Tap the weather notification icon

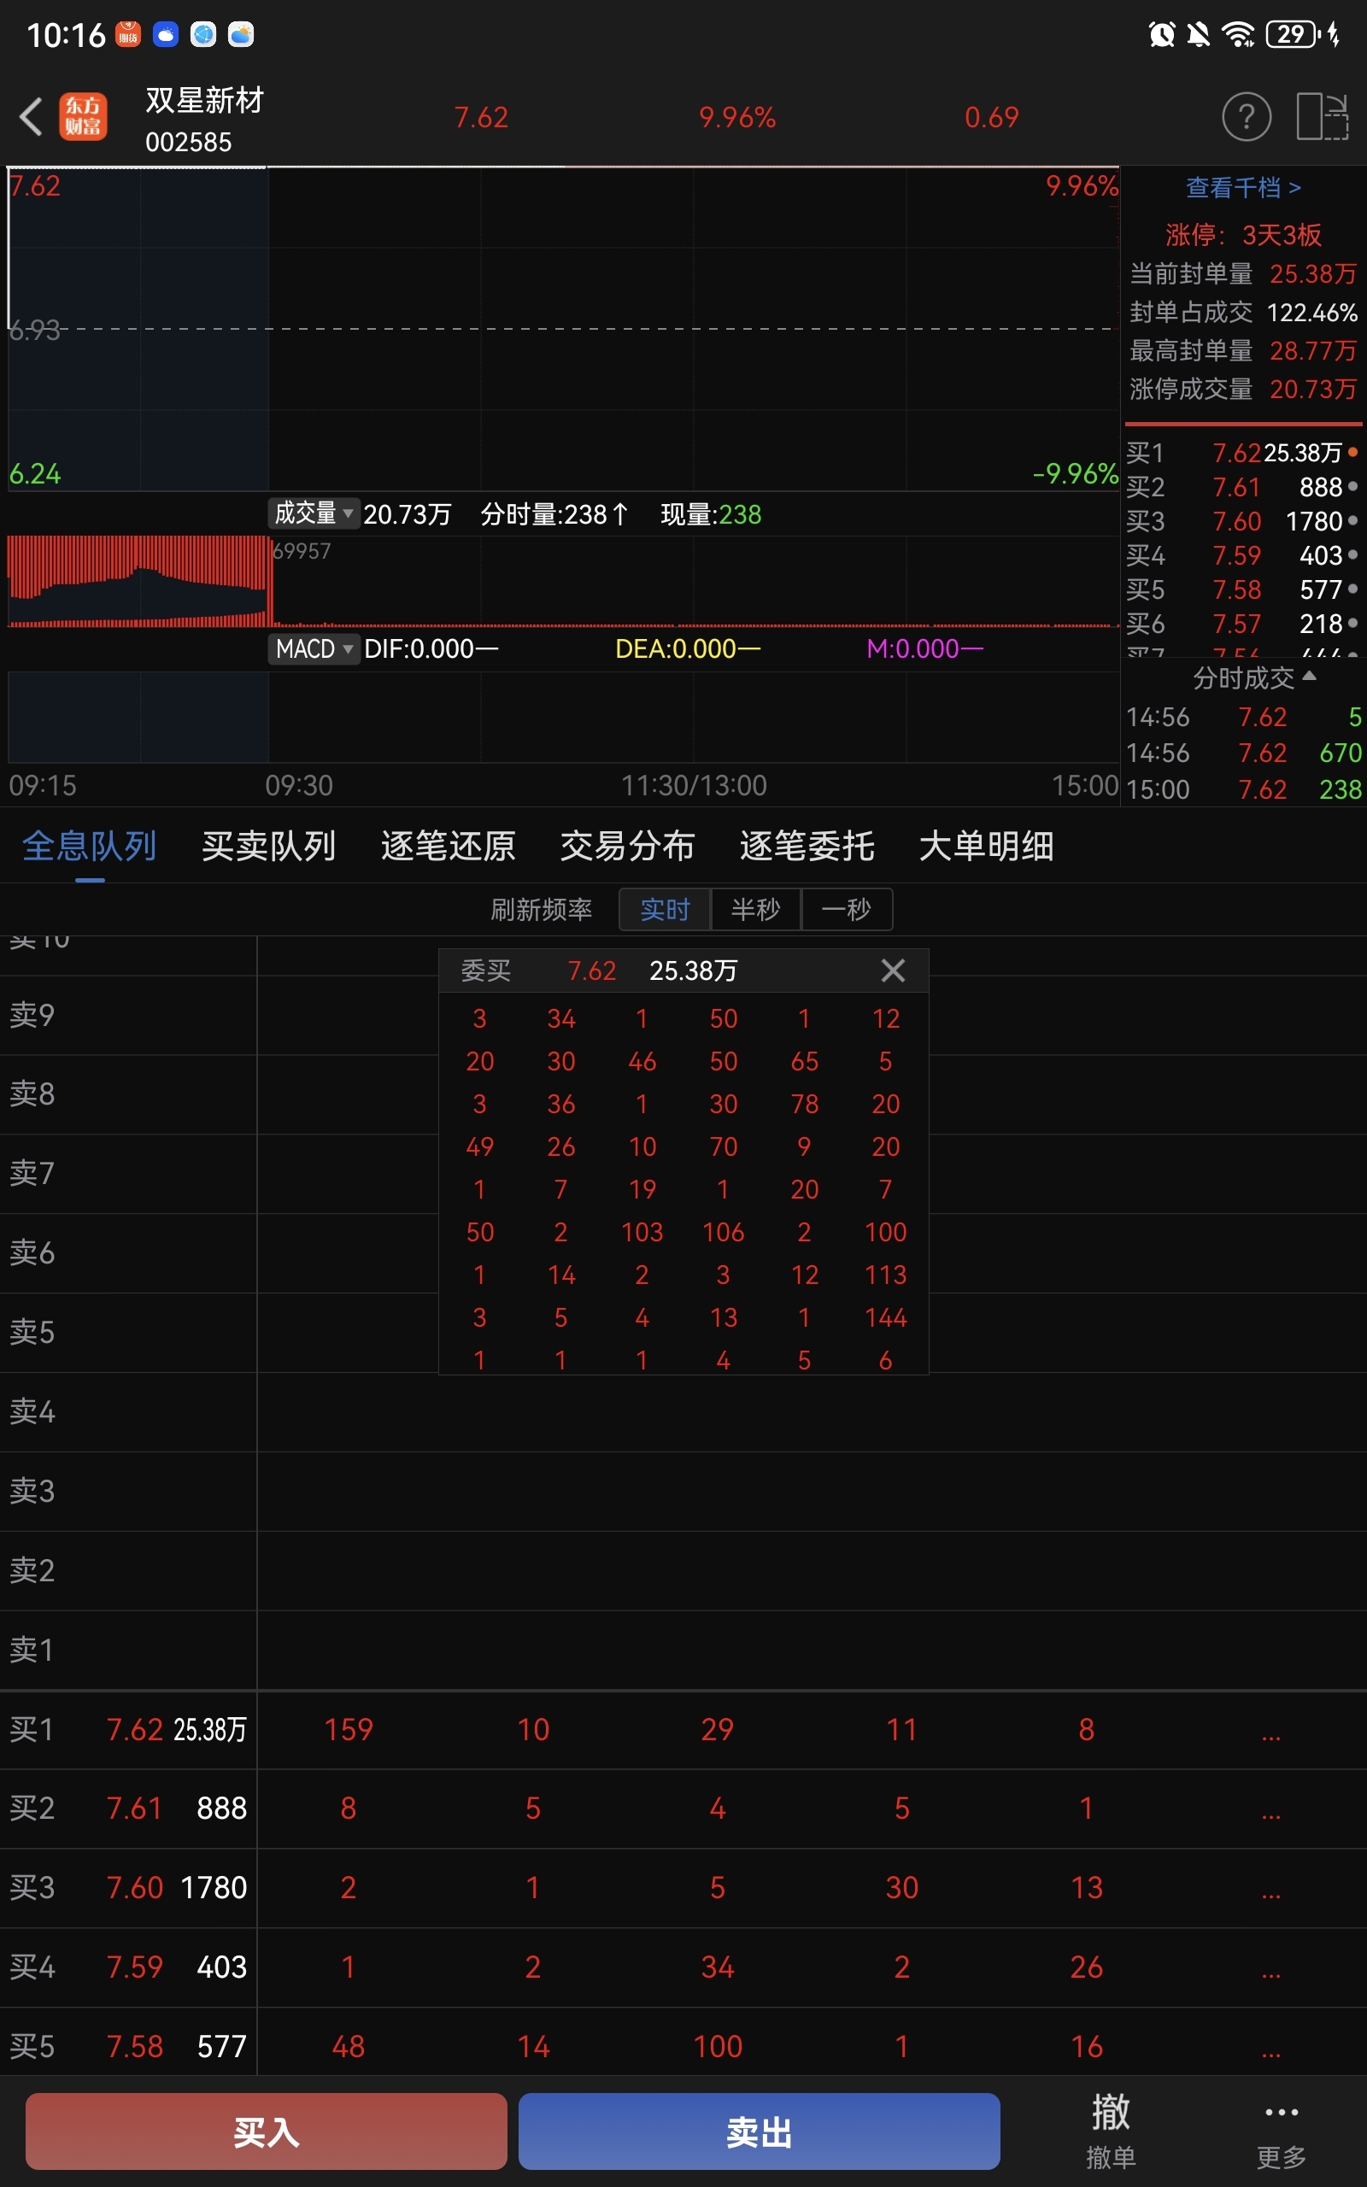pos(240,34)
